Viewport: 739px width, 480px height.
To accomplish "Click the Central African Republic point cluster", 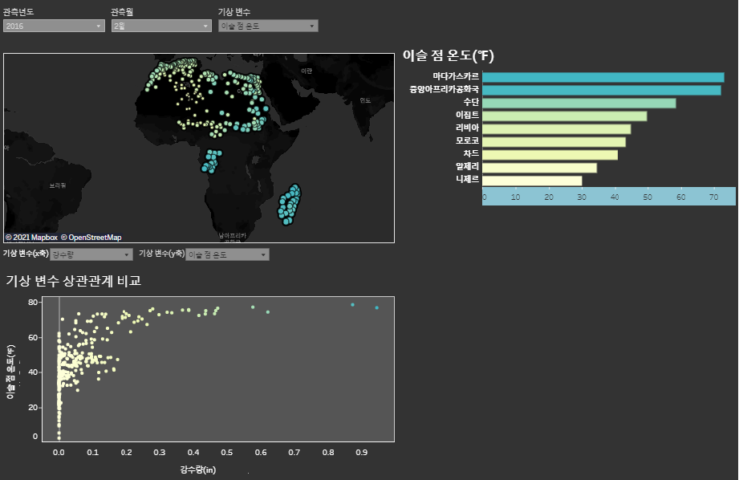I will [211, 161].
